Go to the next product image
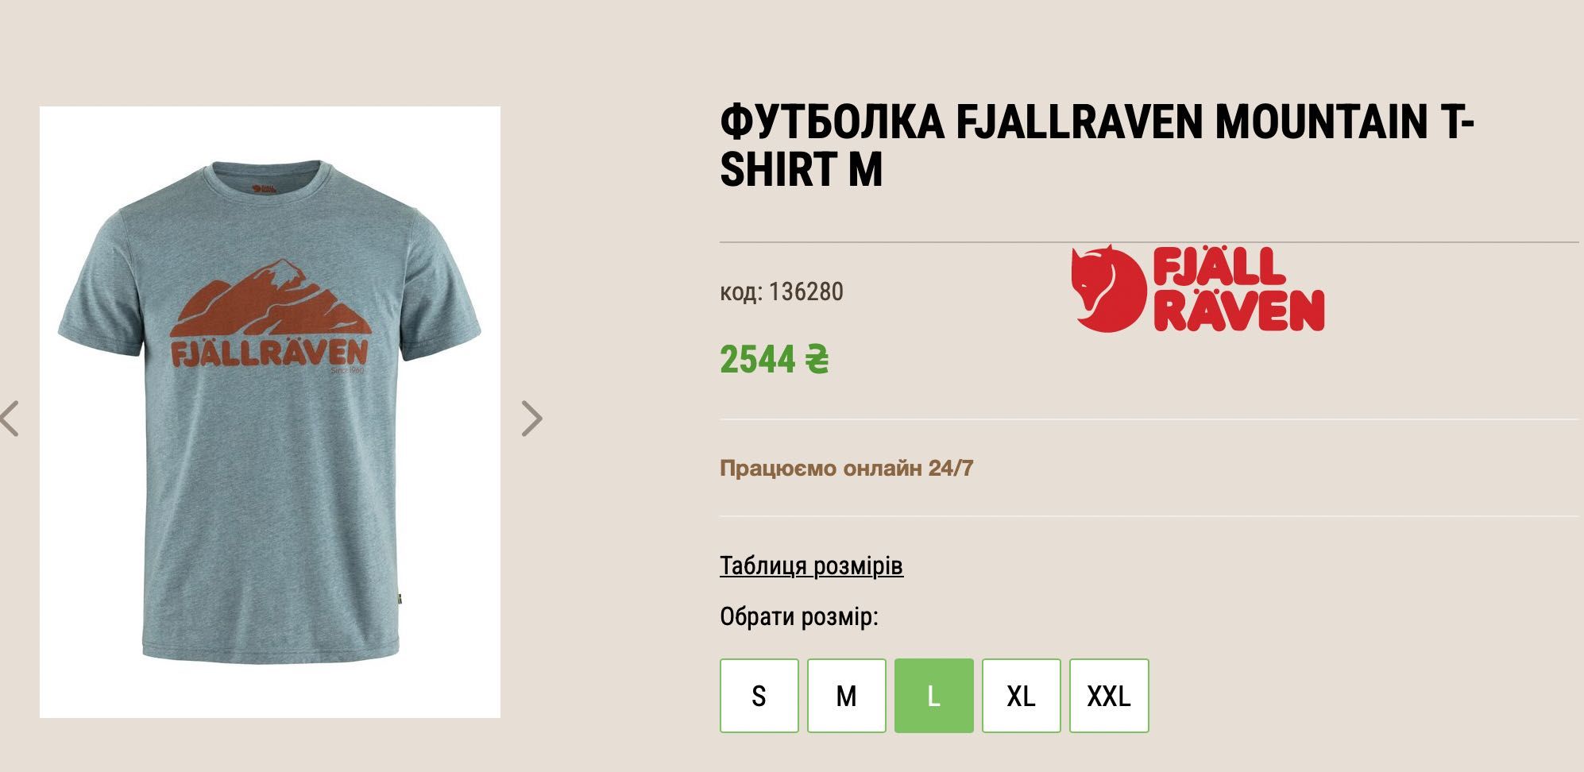The height and width of the screenshot is (772, 1584). click(x=531, y=419)
